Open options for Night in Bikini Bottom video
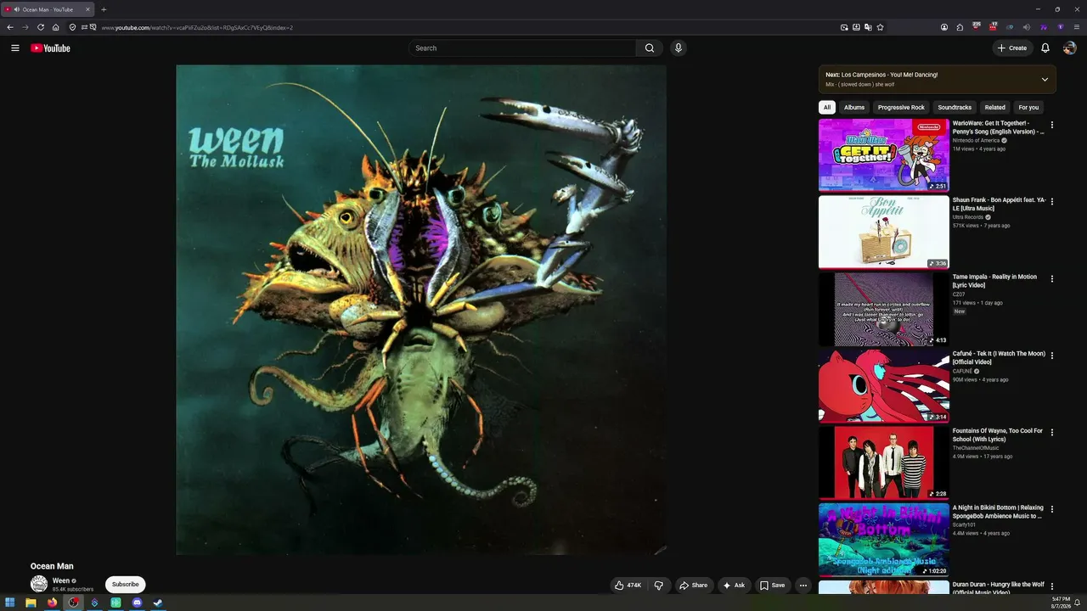1087x611 pixels. click(1052, 509)
